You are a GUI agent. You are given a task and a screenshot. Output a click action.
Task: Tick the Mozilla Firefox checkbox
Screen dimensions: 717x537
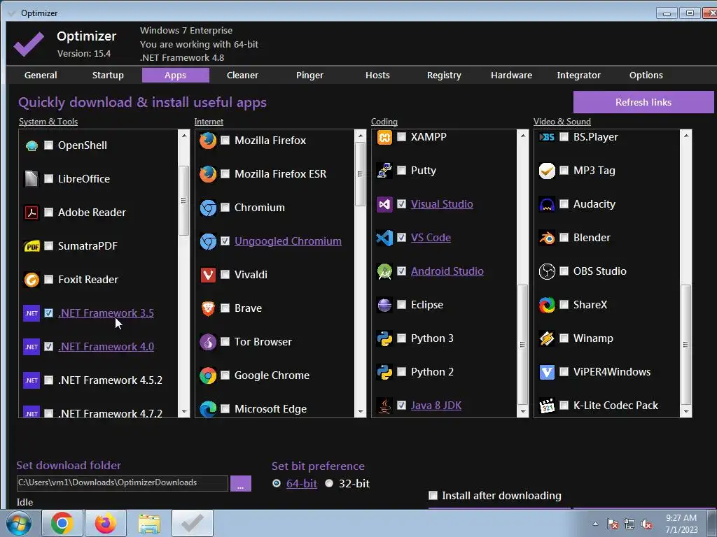(225, 140)
